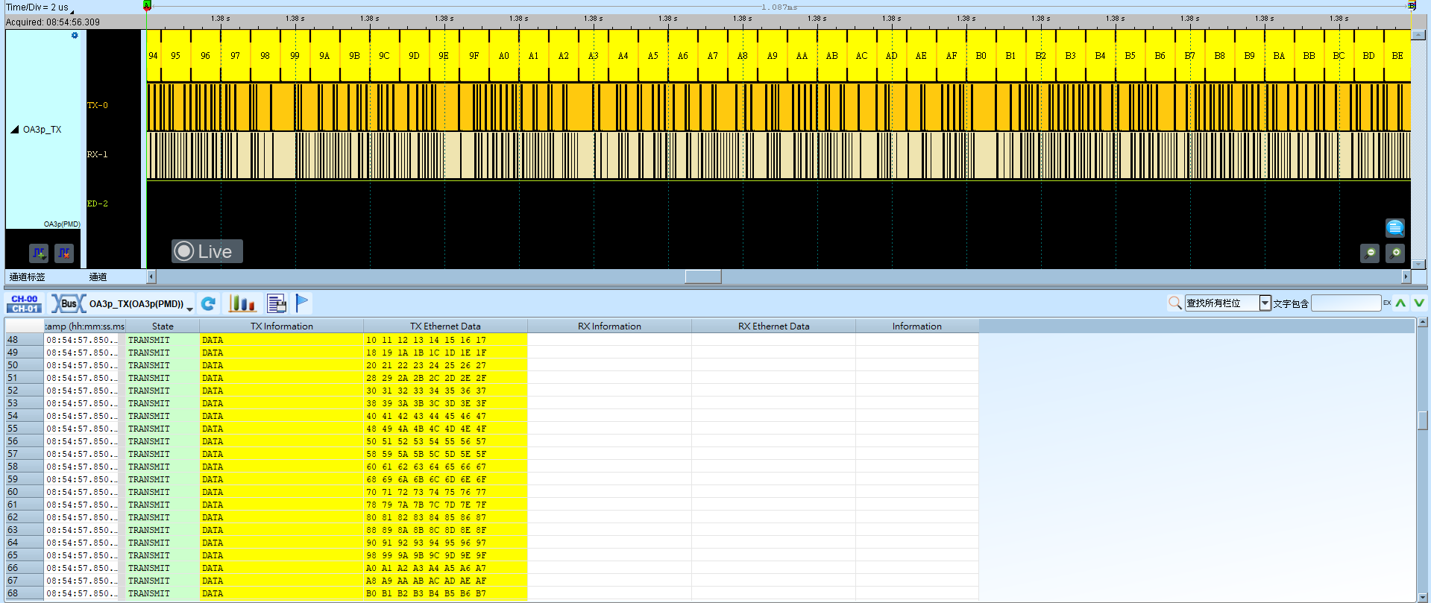Image resolution: width=1431 pixels, height=603 pixels.
Task: Click the waveform scrollbar left arrow
Action: (x=151, y=277)
